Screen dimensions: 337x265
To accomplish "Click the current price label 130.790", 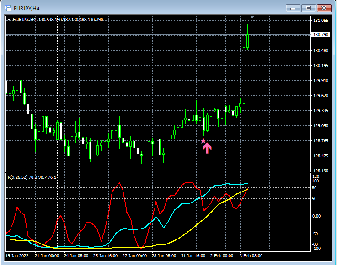I will [321, 34].
